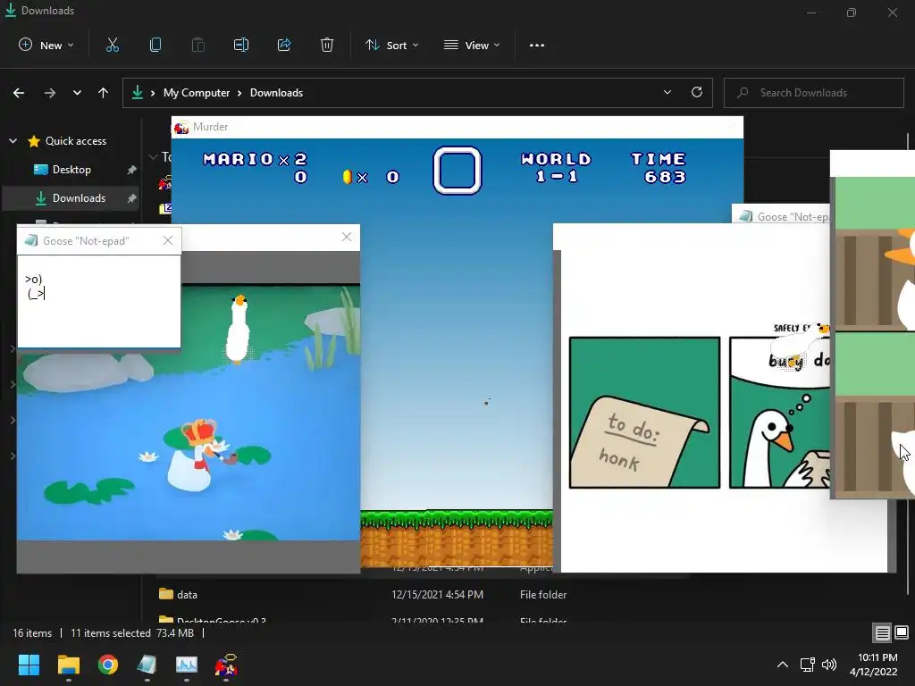The image size is (915, 686).
Task: Click the network tray icon
Action: click(x=808, y=665)
